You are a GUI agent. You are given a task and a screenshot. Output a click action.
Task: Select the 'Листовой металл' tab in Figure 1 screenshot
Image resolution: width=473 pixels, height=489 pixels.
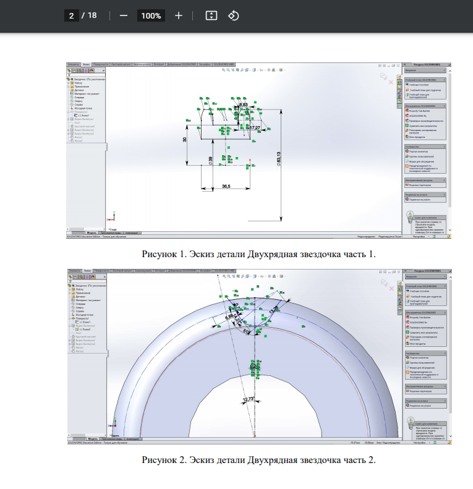click(x=121, y=64)
